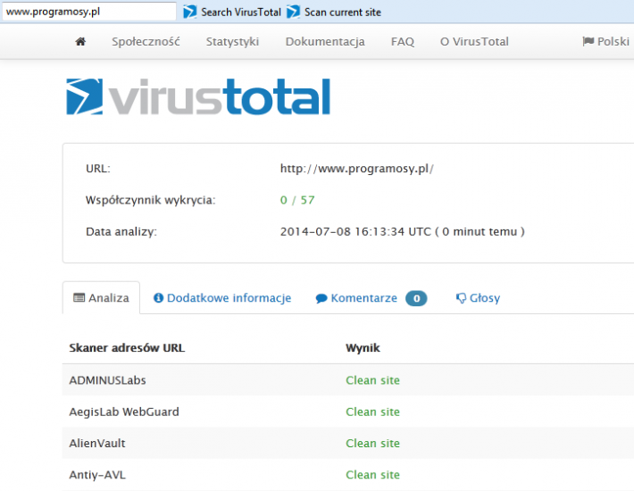Click Clean site result for ADMINUSLabs

pos(372,380)
